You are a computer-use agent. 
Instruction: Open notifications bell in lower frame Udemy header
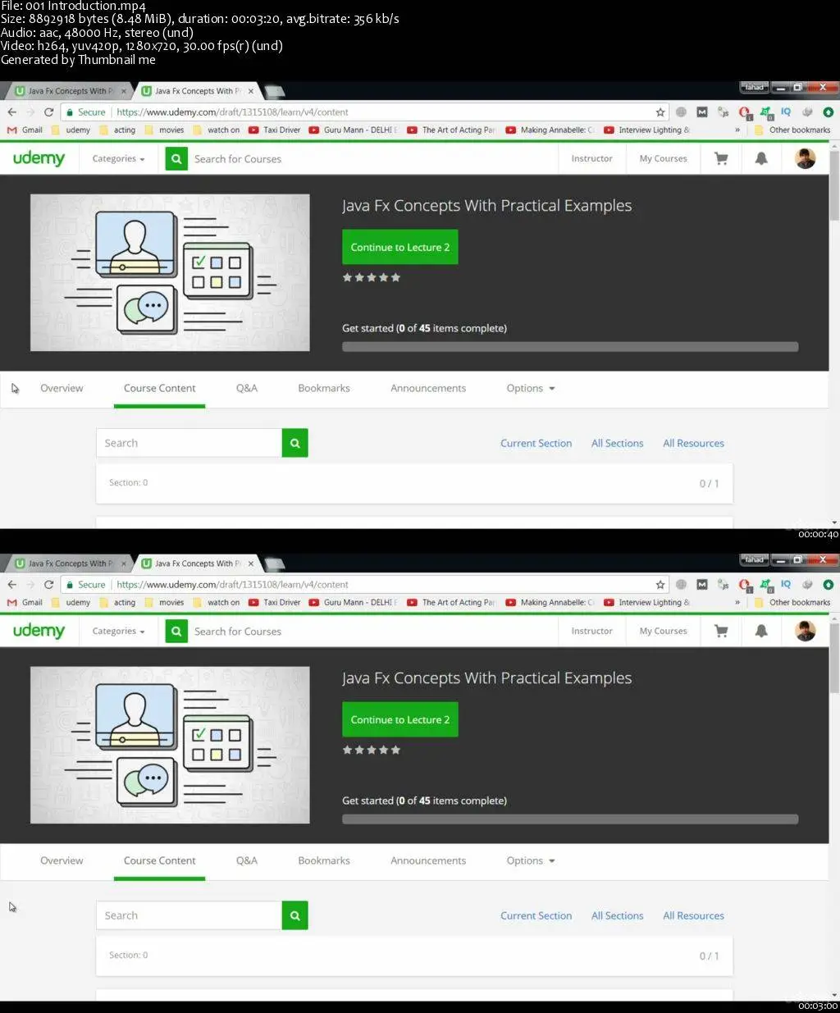761,632
